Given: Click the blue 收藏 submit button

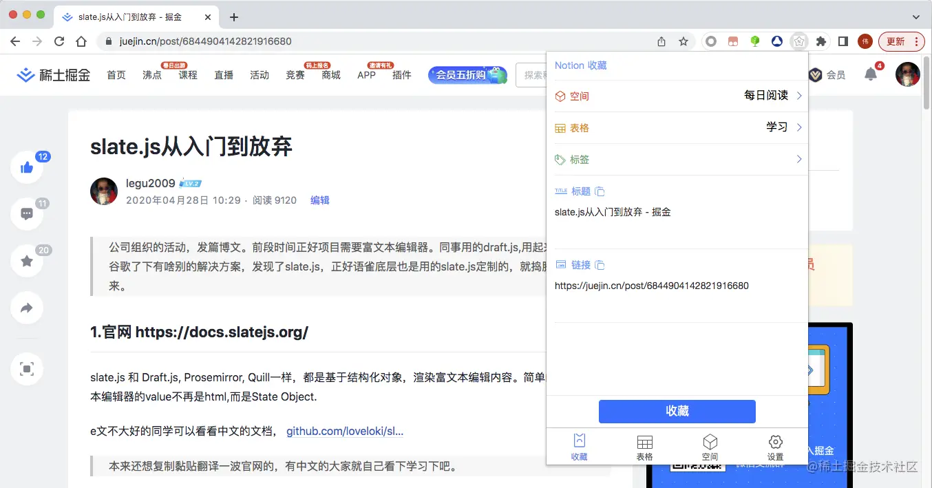Looking at the screenshot, I should (x=677, y=411).
